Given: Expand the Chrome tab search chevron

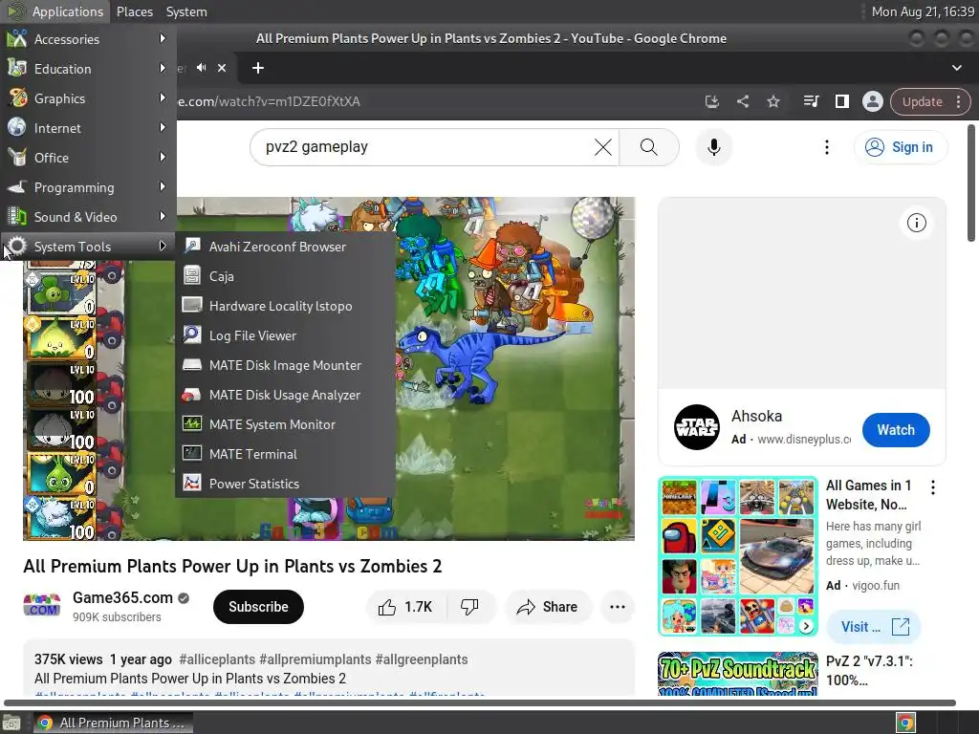Looking at the screenshot, I should coord(956,68).
